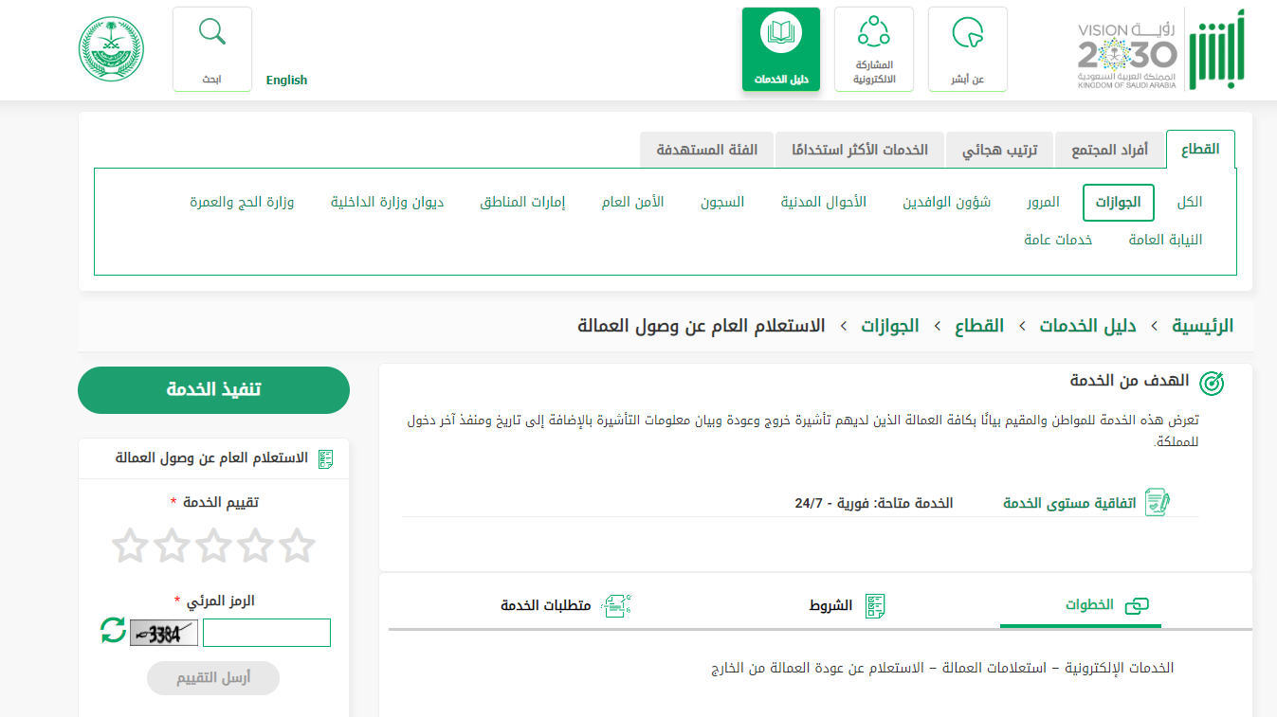Select the الفئة المستهدفة tab
1277x717 pixels.
pos(707,150)
